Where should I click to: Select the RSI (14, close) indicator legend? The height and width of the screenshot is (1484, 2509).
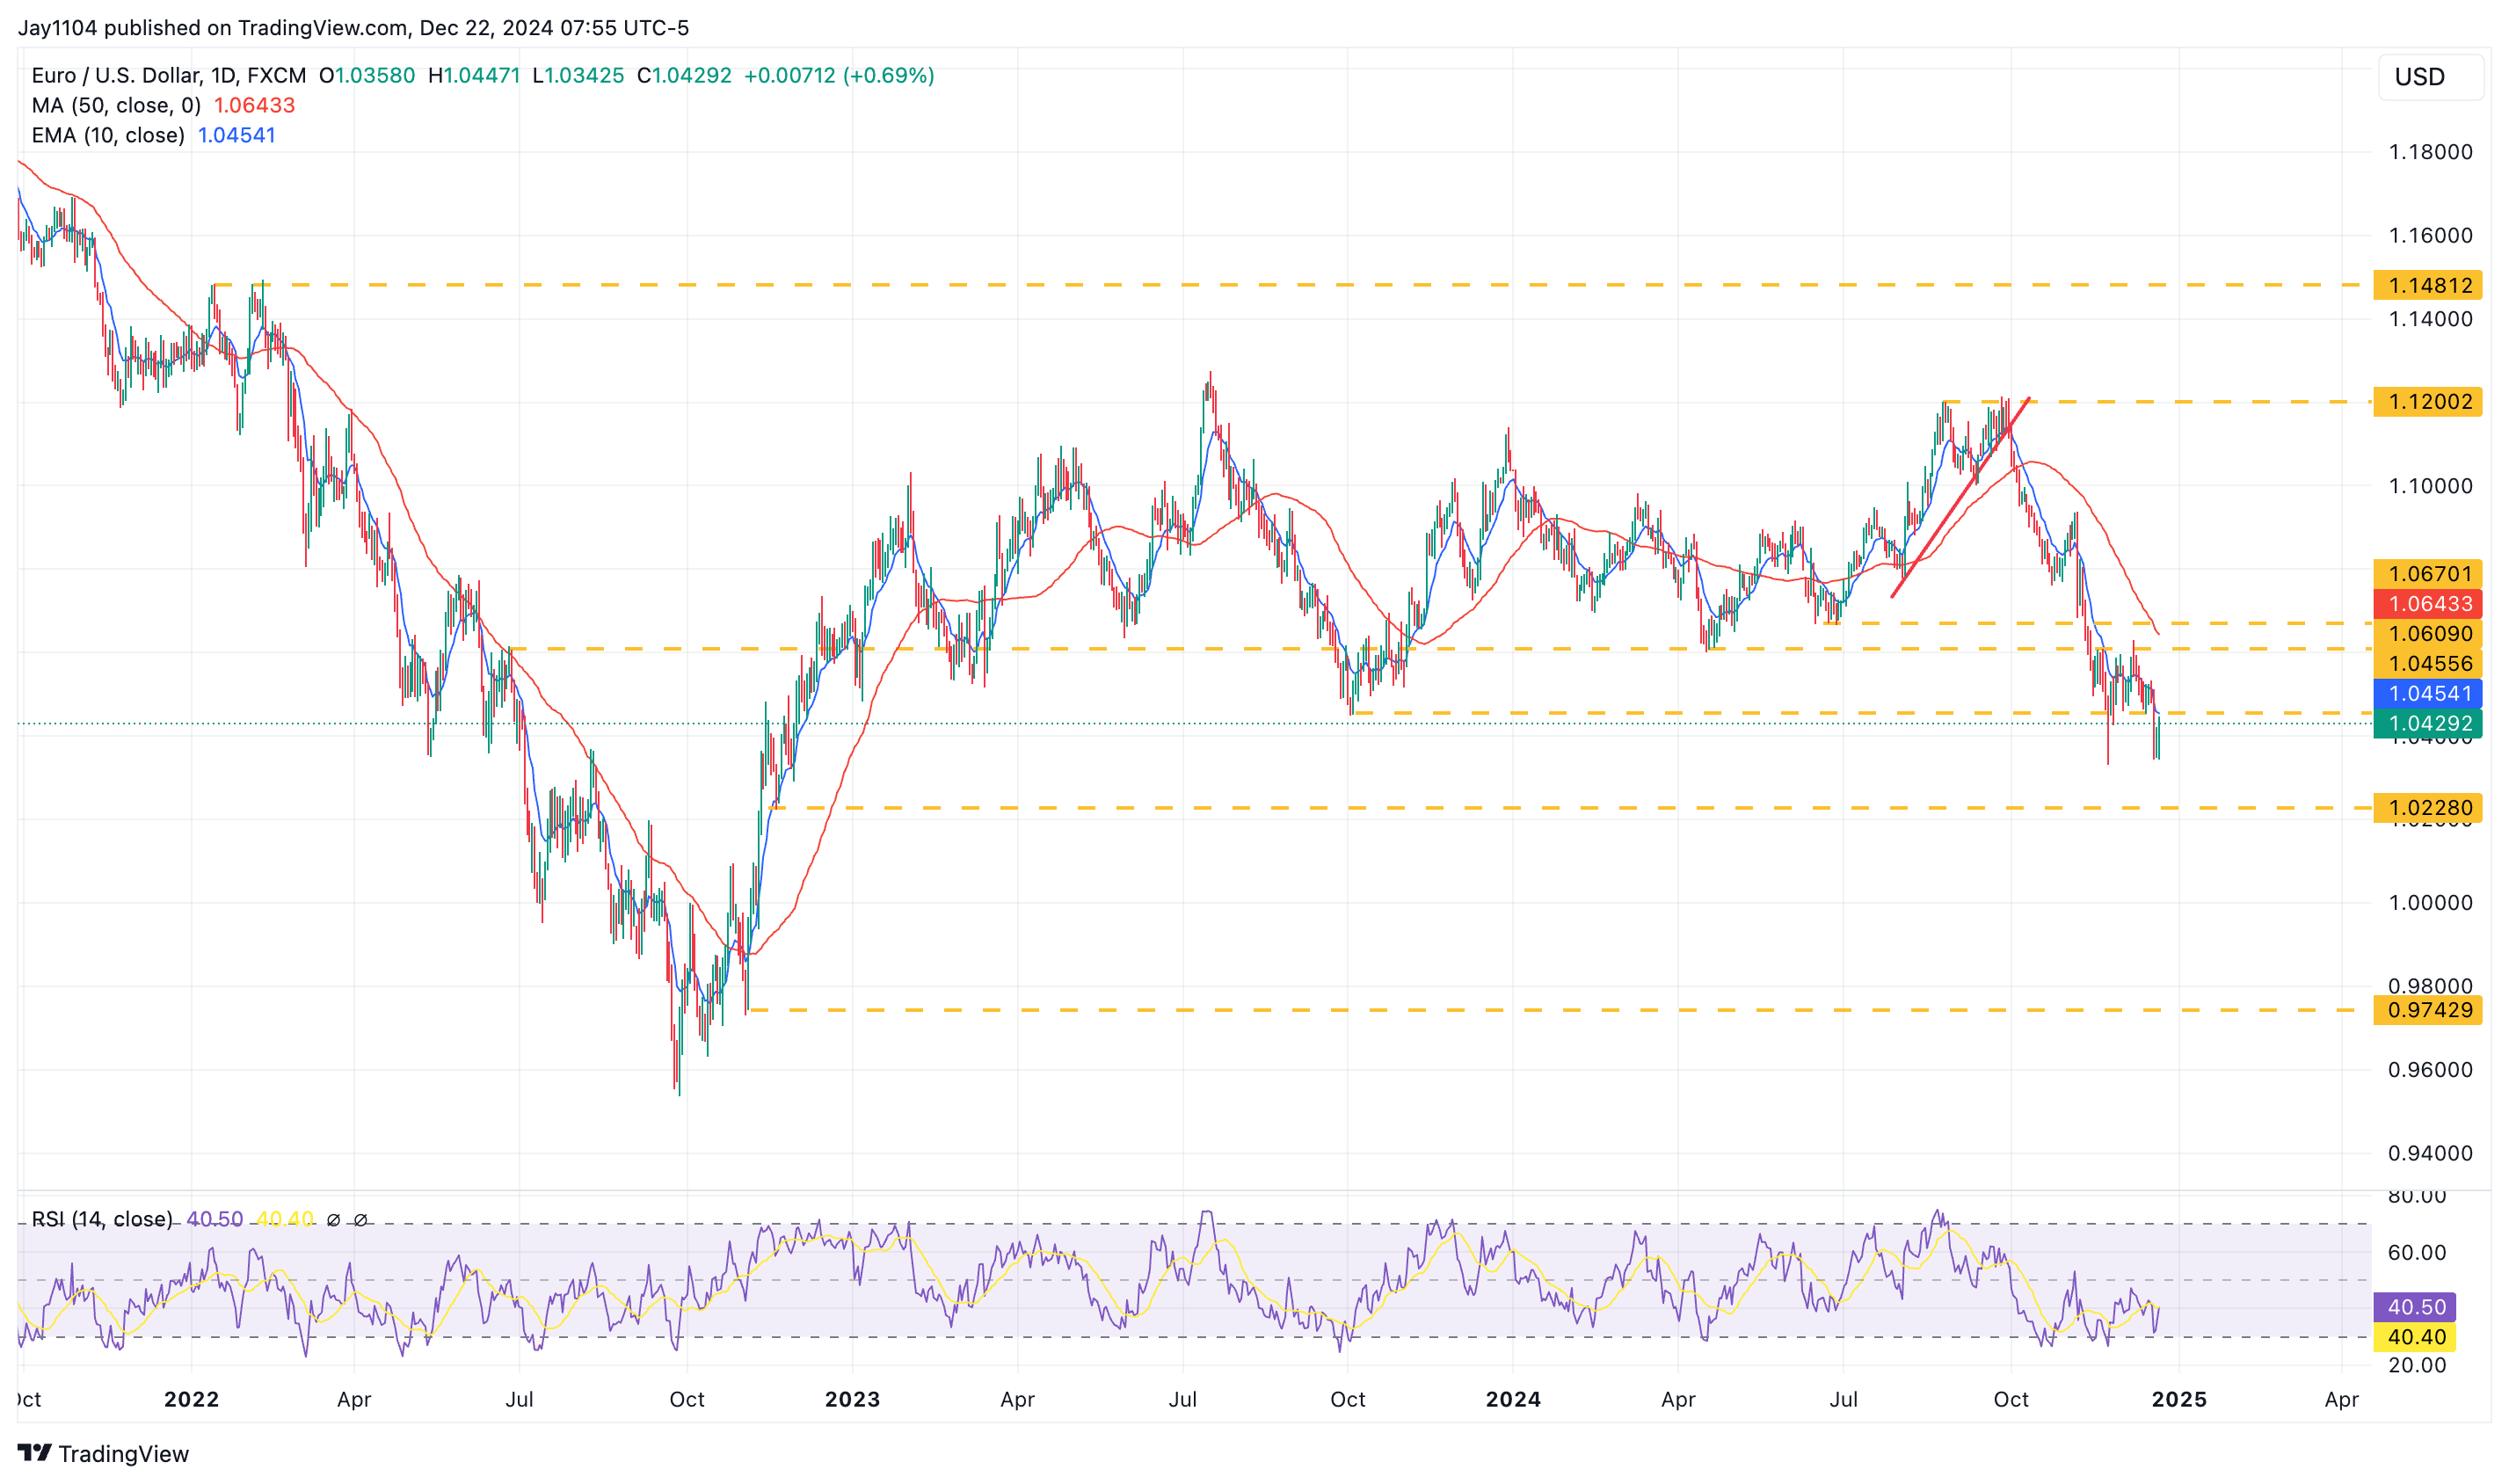pyautogui.click(x=102, y=1219)
